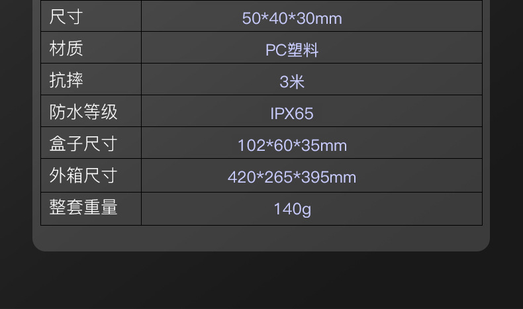
Task: Select the 420*265*395mm carton size value
Action: click(x=292, y=177)
